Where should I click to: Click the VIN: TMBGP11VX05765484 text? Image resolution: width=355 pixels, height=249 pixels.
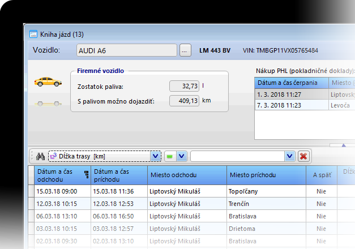(280, 50)
